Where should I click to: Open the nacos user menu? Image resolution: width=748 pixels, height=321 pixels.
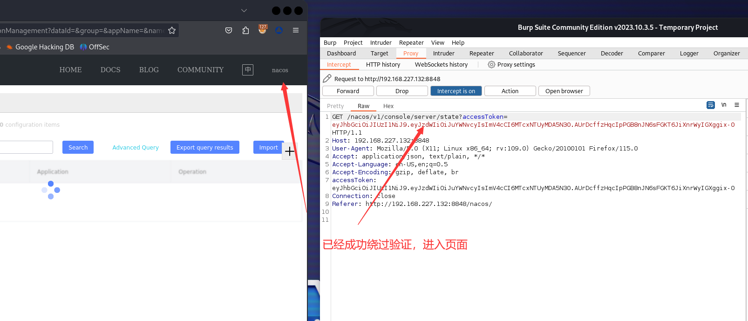pyautogui.click(x=280, y=70)
